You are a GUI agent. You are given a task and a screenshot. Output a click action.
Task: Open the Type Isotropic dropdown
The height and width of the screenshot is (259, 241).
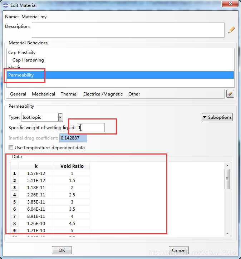pyautogui.click(x=60, y=117)
